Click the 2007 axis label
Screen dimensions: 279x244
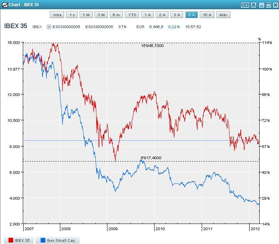point(29,229)
